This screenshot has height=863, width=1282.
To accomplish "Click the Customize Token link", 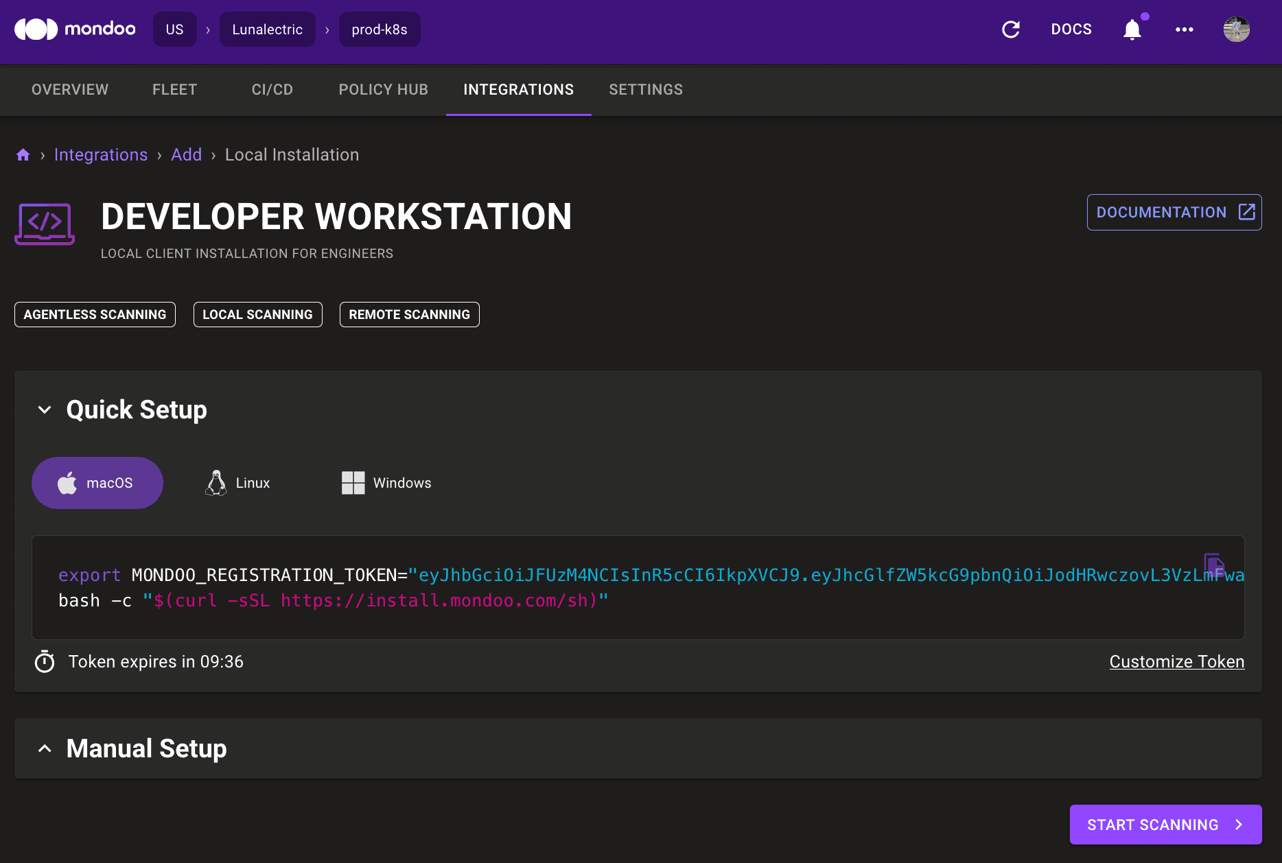I will point(1176,661).
